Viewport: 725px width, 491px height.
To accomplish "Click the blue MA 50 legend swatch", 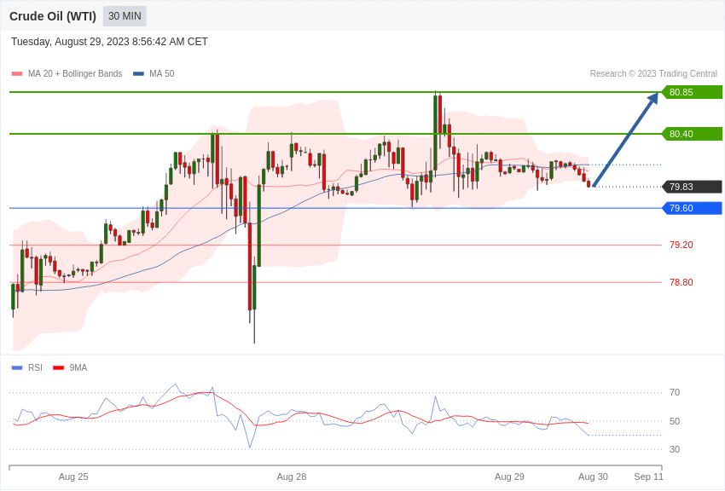I will [x=138, y=73].
